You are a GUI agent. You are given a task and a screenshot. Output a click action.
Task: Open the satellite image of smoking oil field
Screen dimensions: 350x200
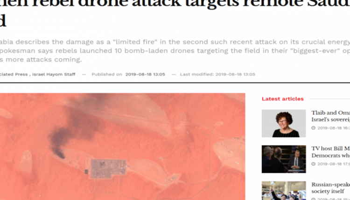[x=123, y=147]
